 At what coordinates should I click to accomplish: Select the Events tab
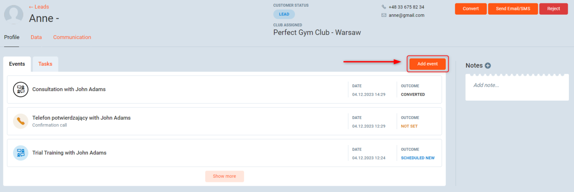click(x=17, y=64)
